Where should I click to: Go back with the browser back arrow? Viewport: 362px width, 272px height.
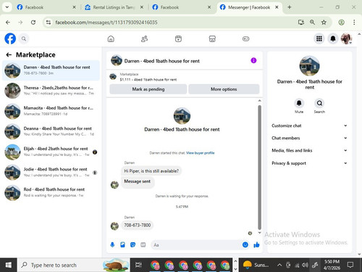[x=8, y=22]
